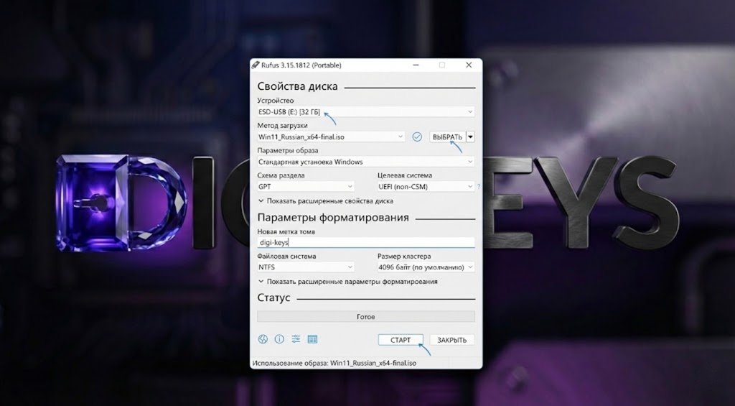This screenshot has height=406, width=735.
Task: Open Параметры образа image options dropdown
Action: point(365,162)
